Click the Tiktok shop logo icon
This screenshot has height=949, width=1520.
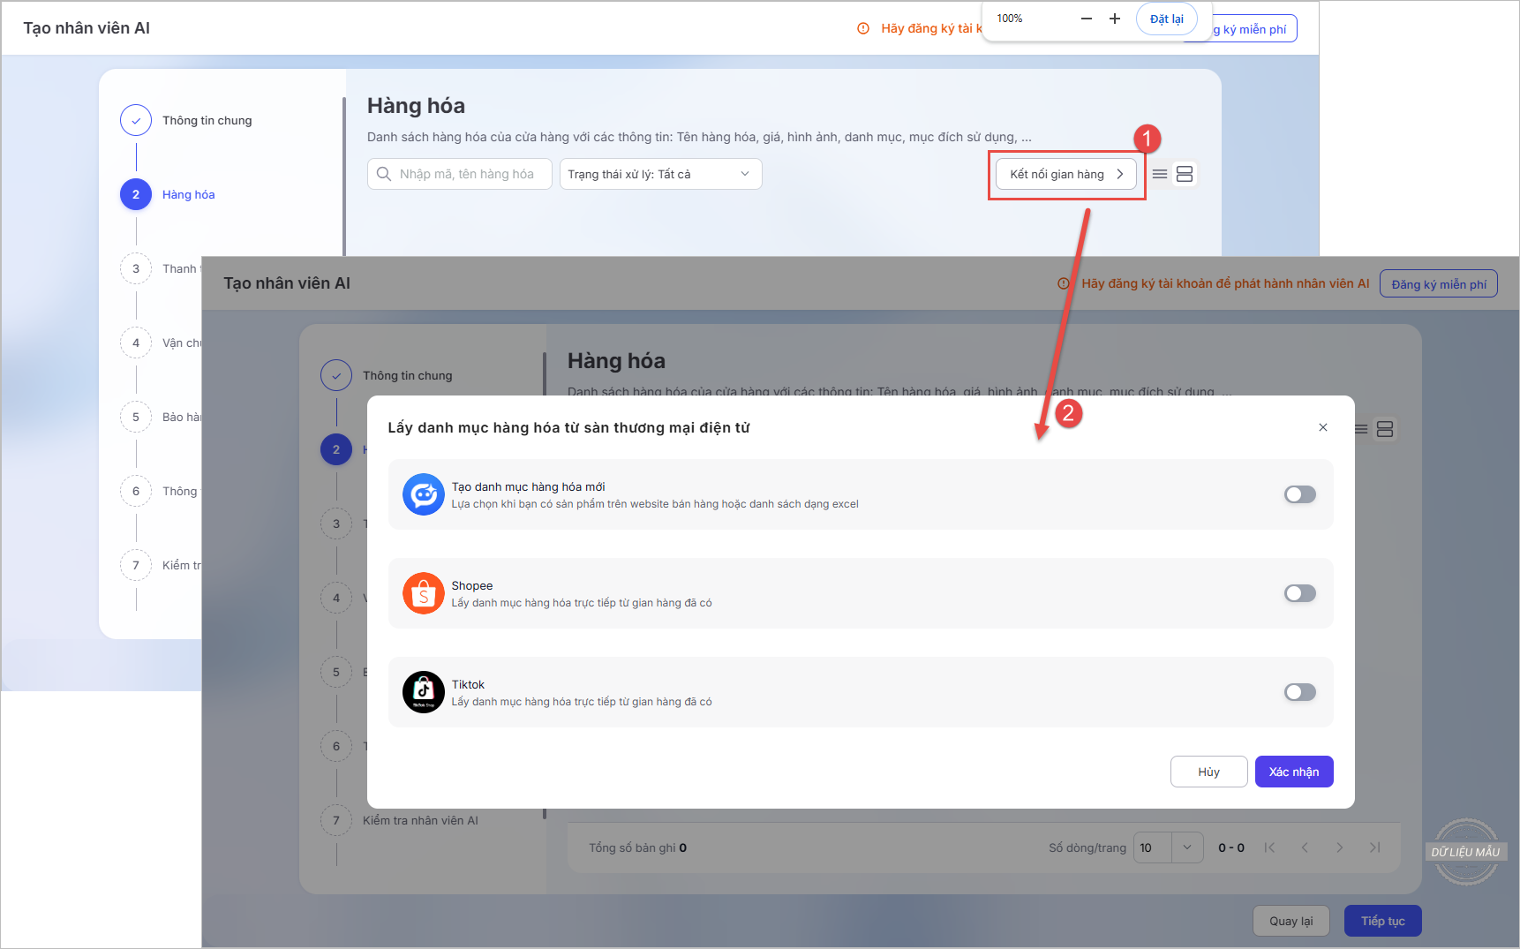tap(423, 692)
